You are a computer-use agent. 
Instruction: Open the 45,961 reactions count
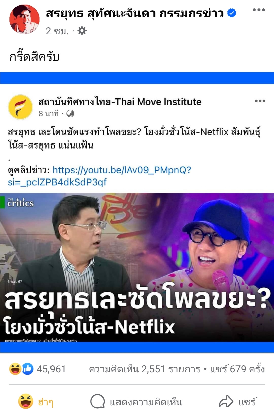pyautogui.click(x=51, y=369)
